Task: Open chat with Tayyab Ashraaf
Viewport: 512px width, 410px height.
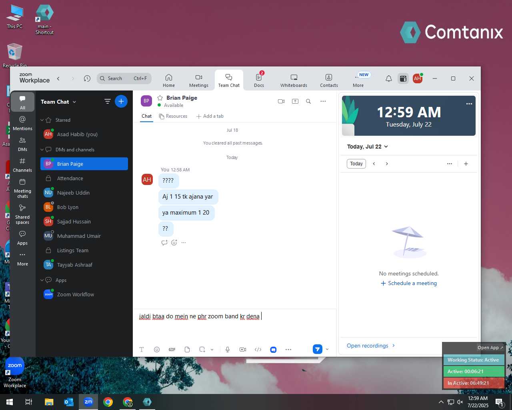Action: pyautogui.click(x=84, y=265)
